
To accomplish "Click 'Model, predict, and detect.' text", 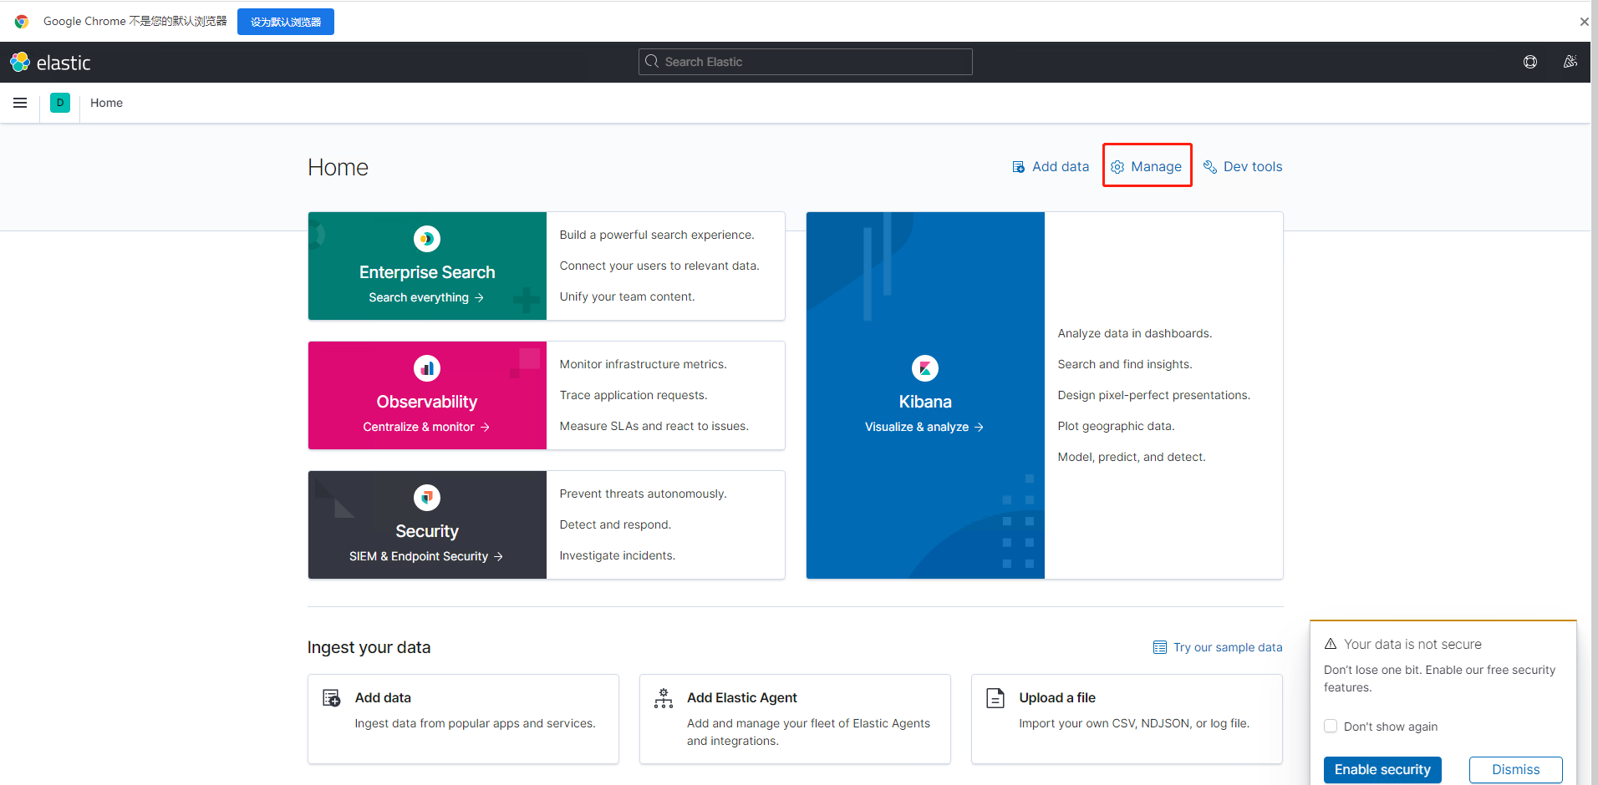I will click(x=1132, y=458).
